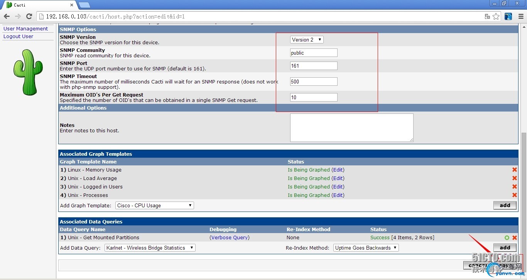This screenshot has height=280, width=527.
Task: Click the Logout User link
Action: [18, 36]
